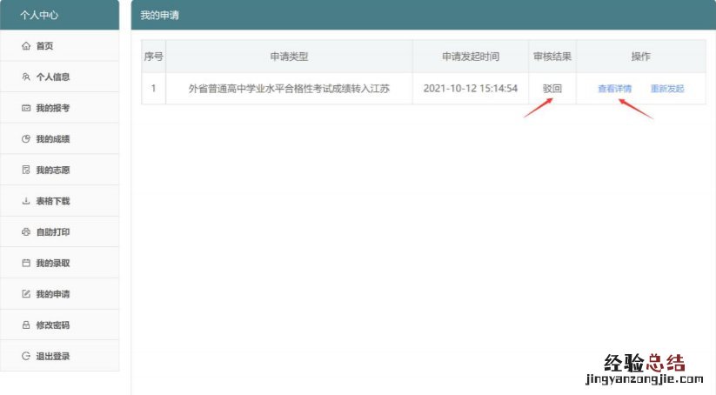Image resolution: width=716 pixels, height=395 pixels.
Task: Choose 退出登录 to log out
Action: tap(59, 356)
